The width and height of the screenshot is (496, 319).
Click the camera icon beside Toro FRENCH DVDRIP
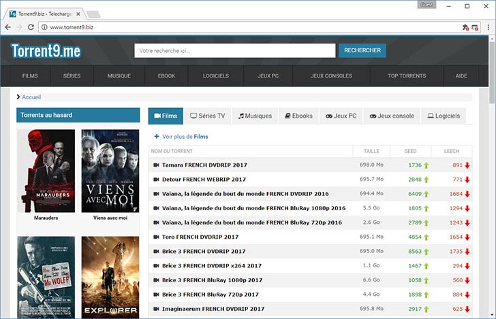156,237
